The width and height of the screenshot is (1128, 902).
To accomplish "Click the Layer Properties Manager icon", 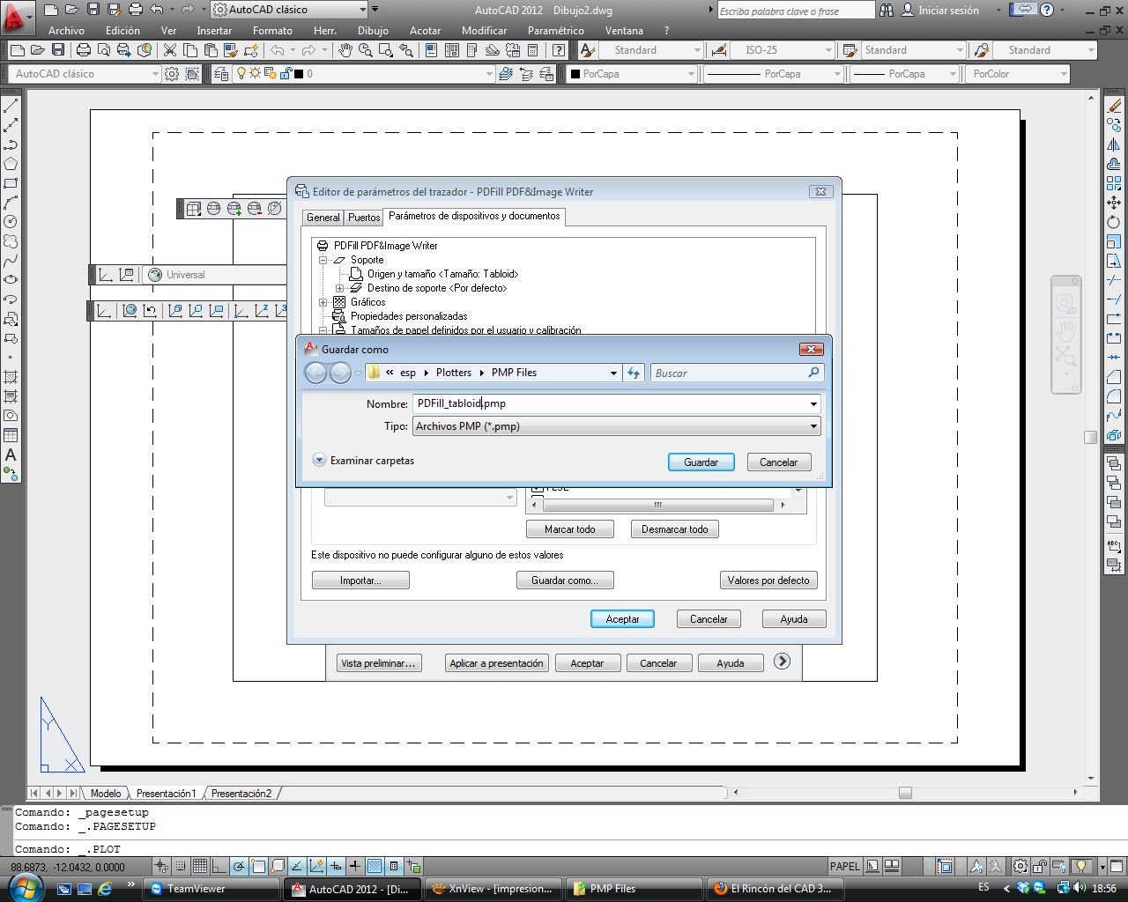I will point(220,74).
